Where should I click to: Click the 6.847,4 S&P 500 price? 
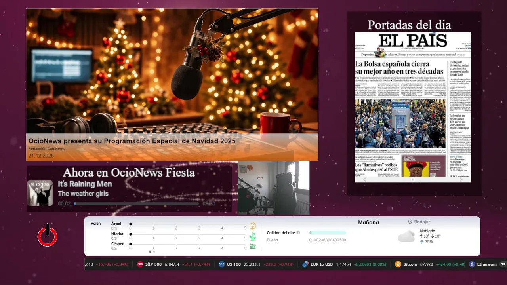click(172, 264)
